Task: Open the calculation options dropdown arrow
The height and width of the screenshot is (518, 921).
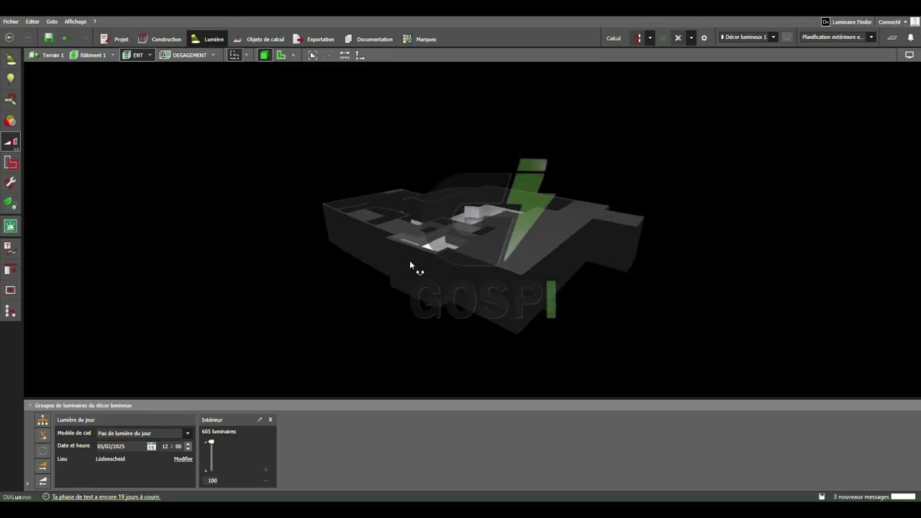Action: click(x=650, y=38)
